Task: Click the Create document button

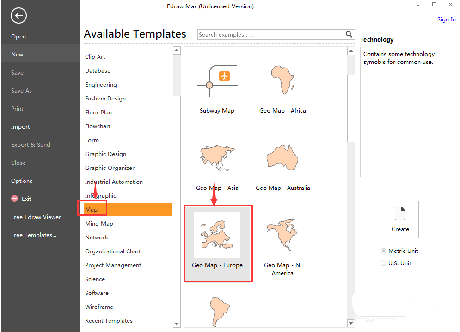Action: click(400, 219)
